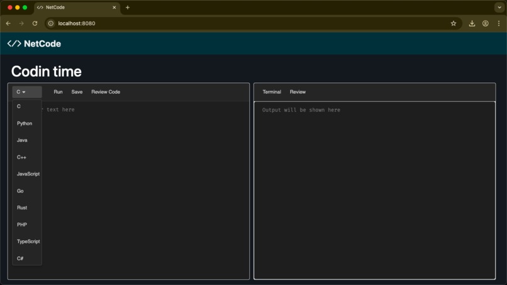Open Chrome three-dot menu
The height and width of the screenshot is (285, 507).
pyautogui.click(x=499, y=23)
